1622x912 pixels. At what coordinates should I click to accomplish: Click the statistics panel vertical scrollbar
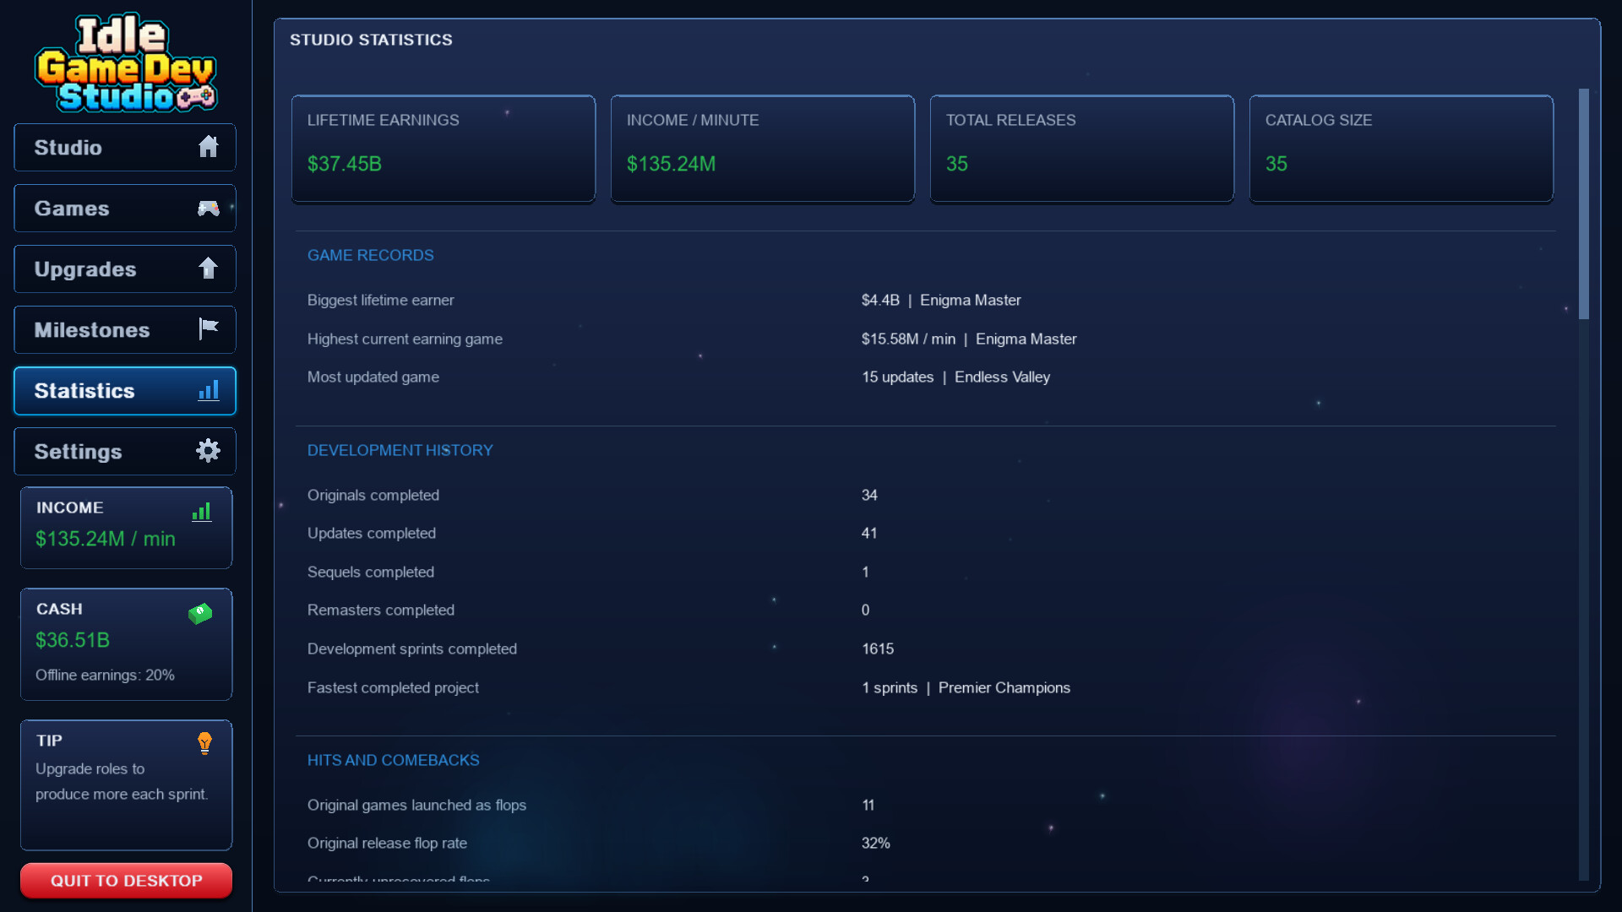[1584, 204]
